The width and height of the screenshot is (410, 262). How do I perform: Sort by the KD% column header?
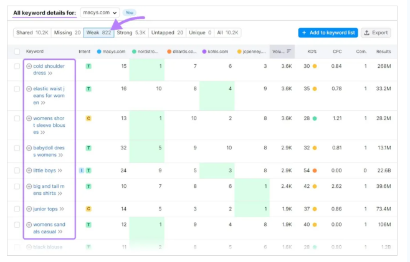click(x=312, y=52)
